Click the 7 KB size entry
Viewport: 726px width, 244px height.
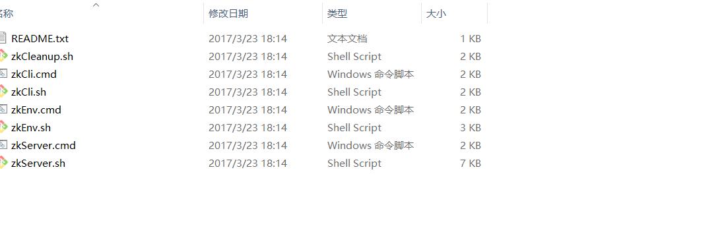471,163
